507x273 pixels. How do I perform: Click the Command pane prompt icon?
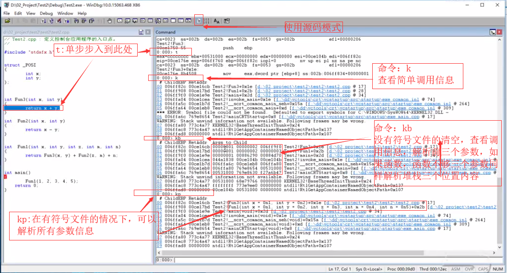493,32
